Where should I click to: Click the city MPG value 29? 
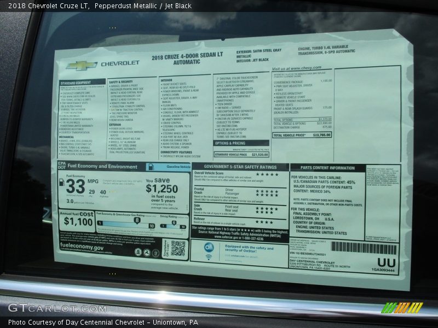(91, 192)
